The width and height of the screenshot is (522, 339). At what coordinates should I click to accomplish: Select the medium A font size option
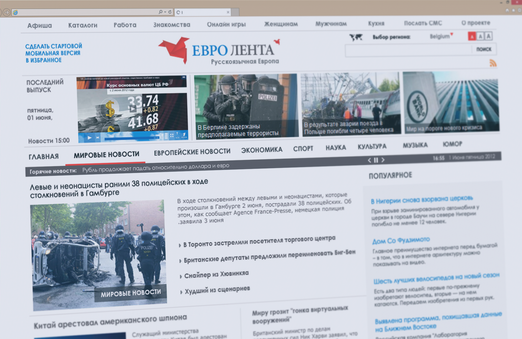[481, 36]
